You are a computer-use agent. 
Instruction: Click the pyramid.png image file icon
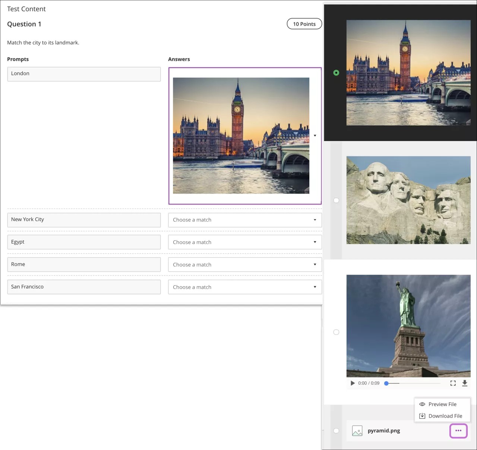[357, 431]
